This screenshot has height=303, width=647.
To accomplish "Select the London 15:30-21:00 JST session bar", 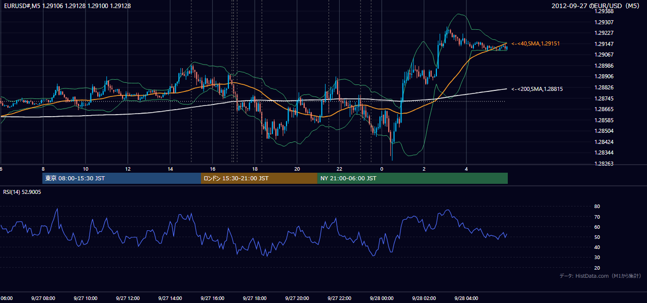I will [259, 178].
